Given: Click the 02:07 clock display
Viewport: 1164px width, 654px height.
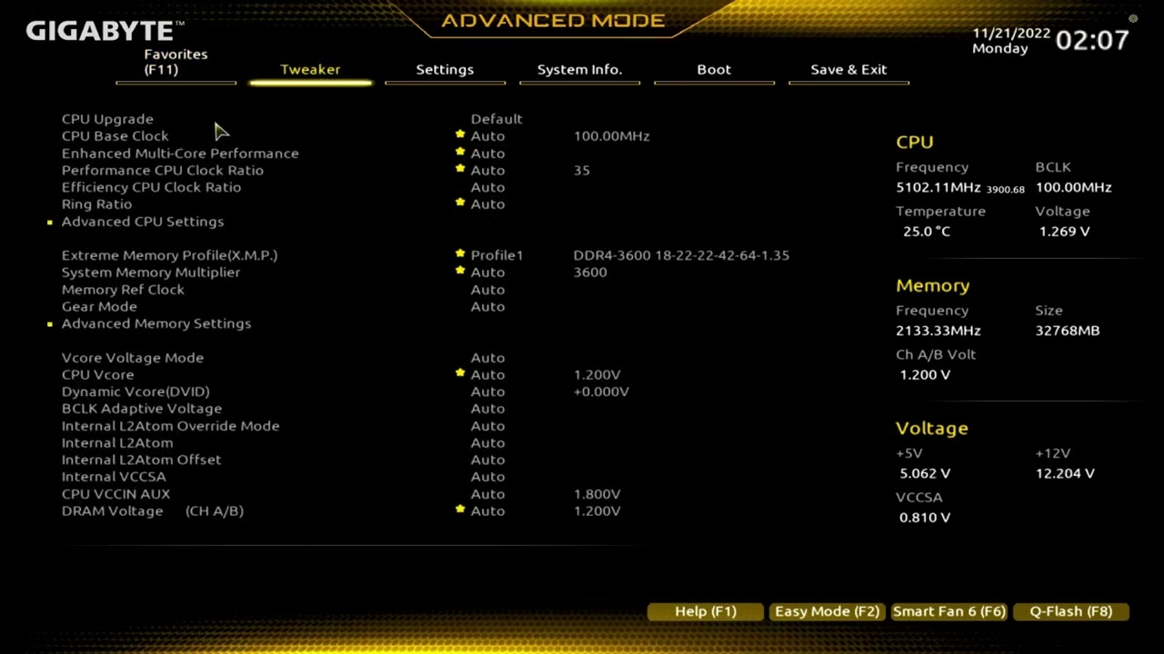Looking at the screenshot, I should [x=1092, y=40].
